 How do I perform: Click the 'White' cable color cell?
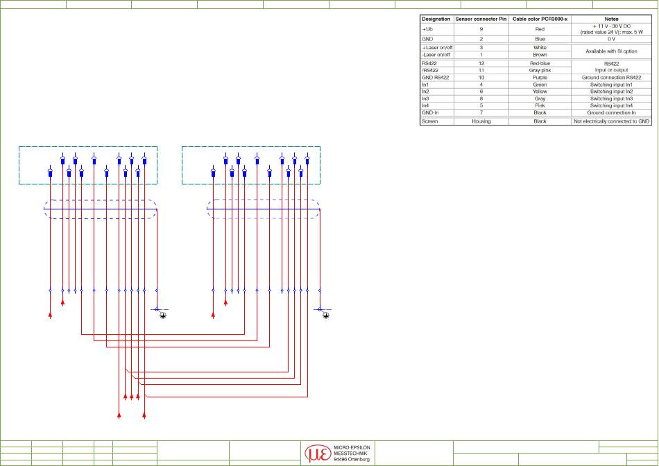[x=540, y=48]
